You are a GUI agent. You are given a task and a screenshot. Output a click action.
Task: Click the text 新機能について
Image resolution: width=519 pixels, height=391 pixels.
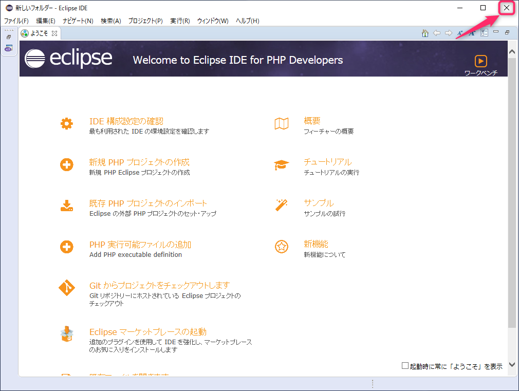(x=325, y=255)
